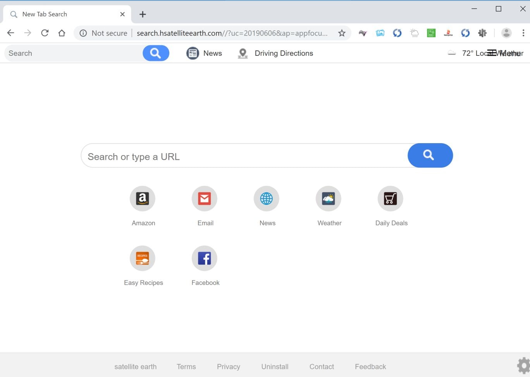Select the New Tab Search tab

67,14
